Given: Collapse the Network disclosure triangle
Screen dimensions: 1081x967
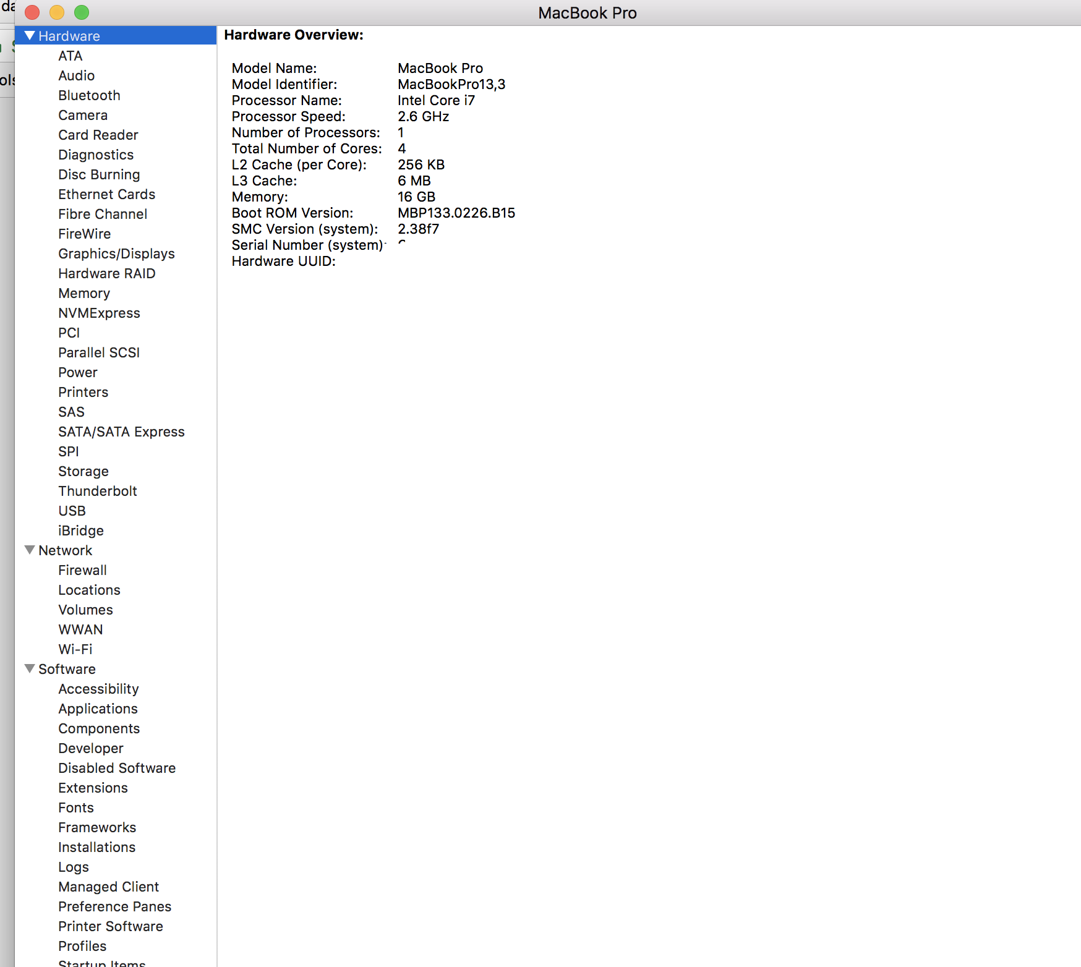Looking at the screenshot, I should pos(29,550).
